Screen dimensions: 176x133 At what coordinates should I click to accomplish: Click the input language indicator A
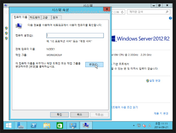click(150, 125)
